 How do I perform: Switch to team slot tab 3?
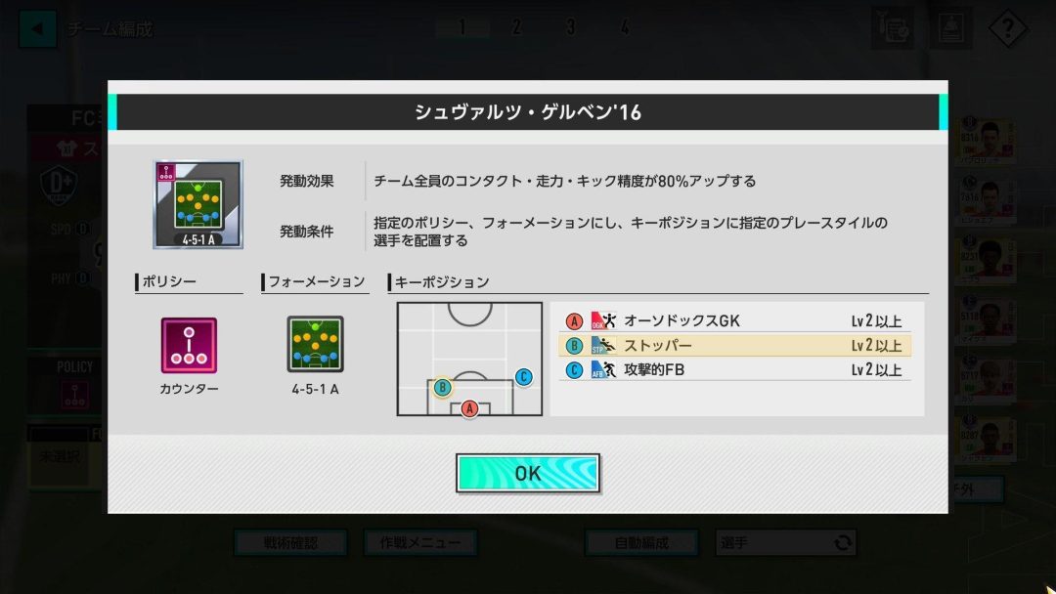[570, 27]
